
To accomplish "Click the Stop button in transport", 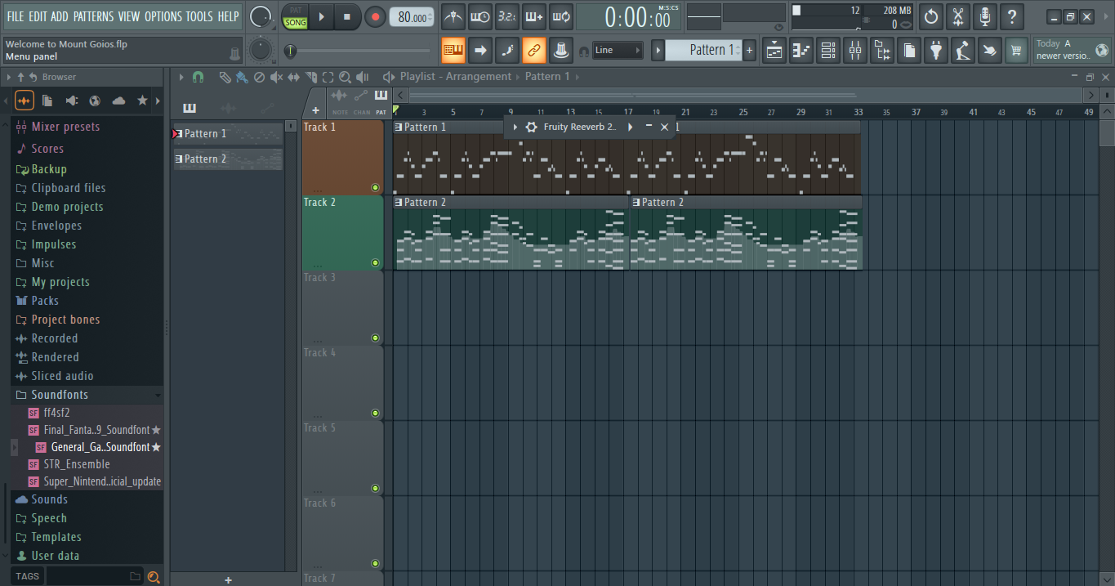I will 346,16.
